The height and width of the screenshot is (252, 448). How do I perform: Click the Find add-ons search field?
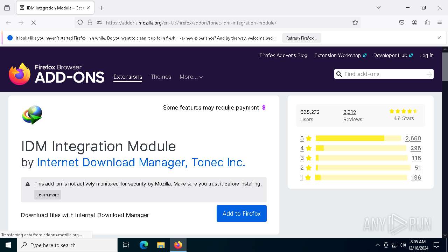tap(384, 74)
